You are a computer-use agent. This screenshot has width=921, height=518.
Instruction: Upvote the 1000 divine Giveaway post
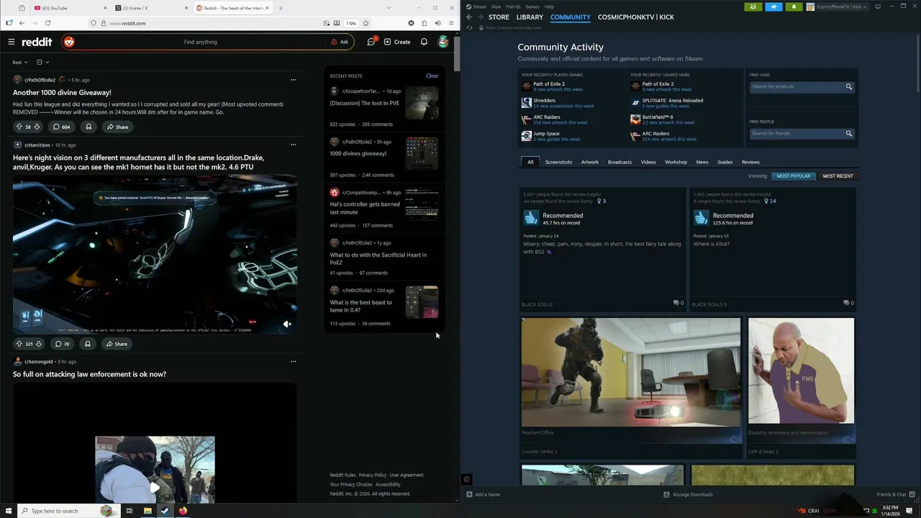[x=19, y=127]
